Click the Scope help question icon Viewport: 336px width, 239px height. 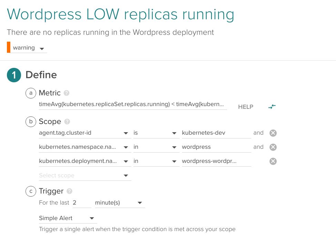click(67, 122)
